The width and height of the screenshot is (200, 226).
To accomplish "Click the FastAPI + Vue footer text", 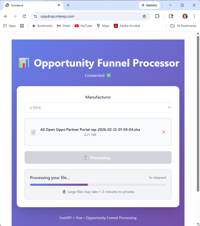I will pyautogui.click(x=98, y=218).
